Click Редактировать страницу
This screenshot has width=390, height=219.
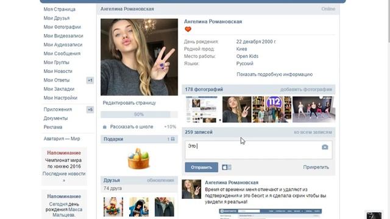[x=129, y=103]
